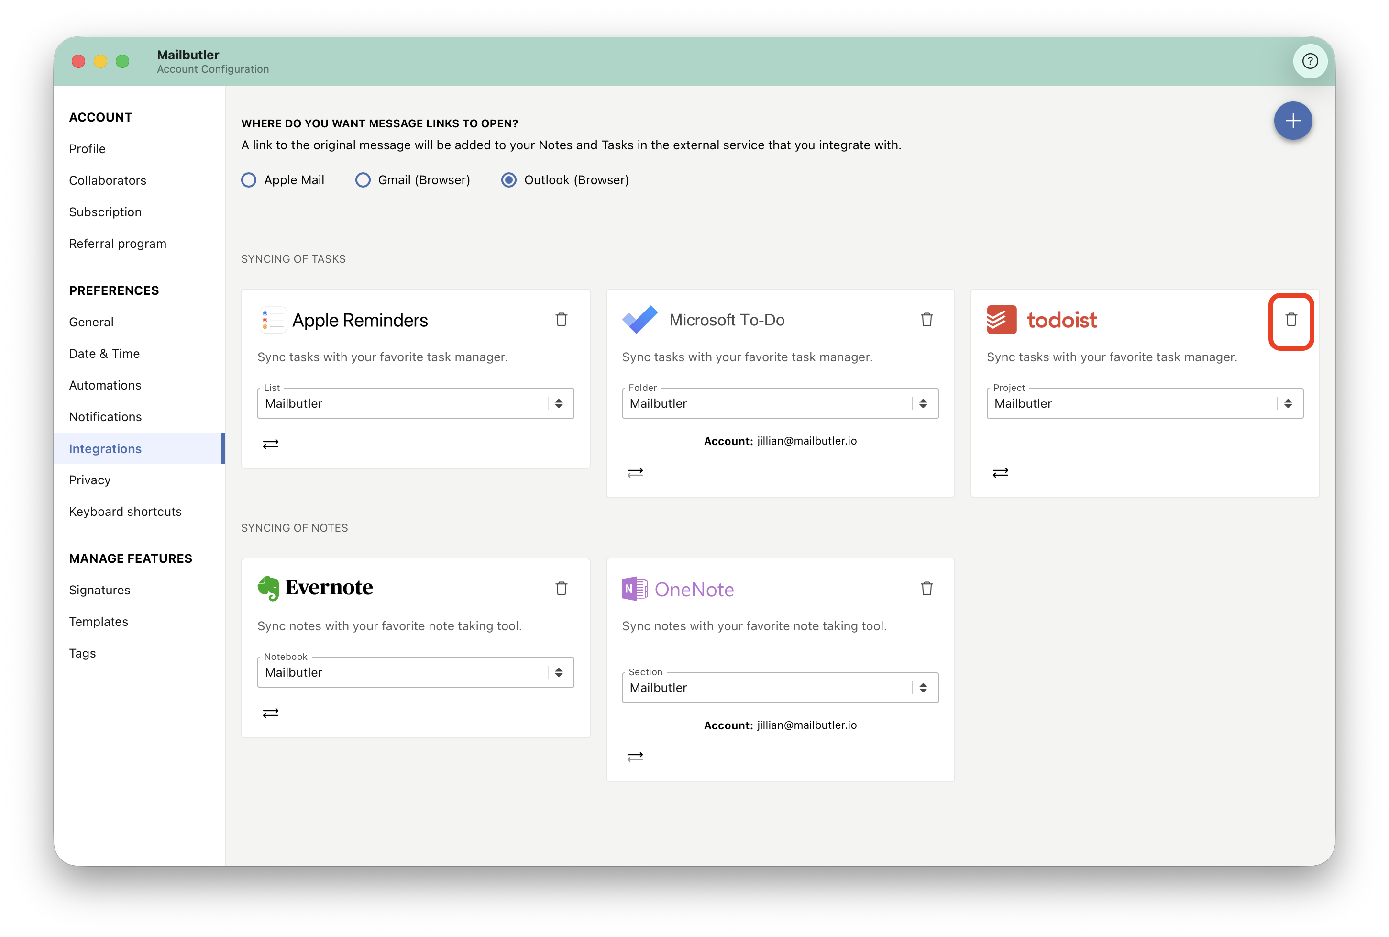Click the todoist sync arrows icon
This screenshot has width=1389, height=937.
point(1000,473)
